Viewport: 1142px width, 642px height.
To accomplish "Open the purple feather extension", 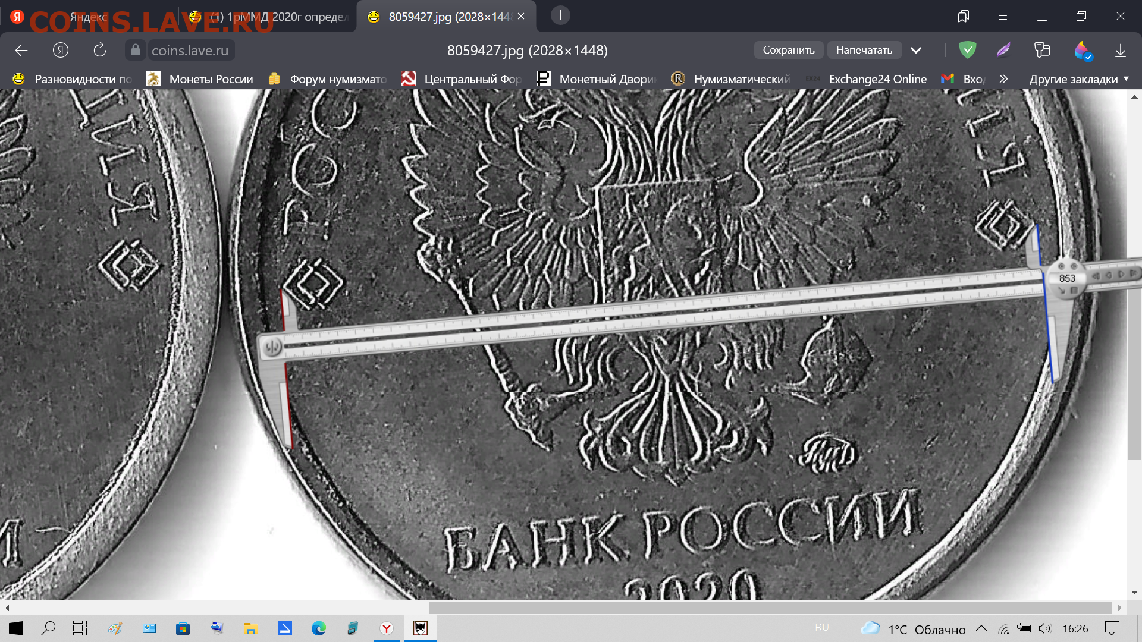I will coord(1003,50).
